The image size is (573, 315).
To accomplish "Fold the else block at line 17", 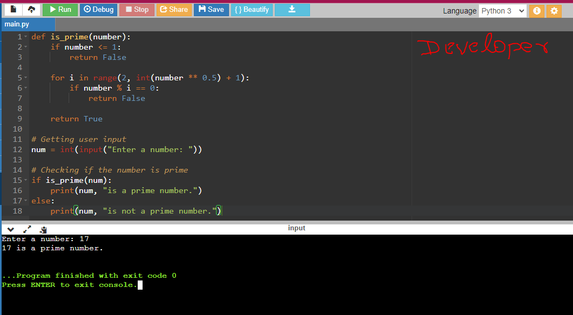I will tap(25, 200).
